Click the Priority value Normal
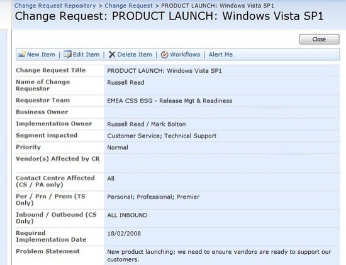 click(118, 148)
